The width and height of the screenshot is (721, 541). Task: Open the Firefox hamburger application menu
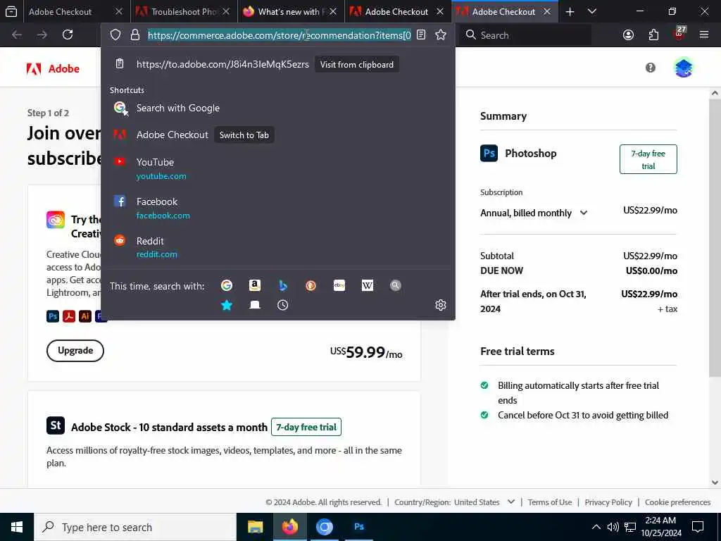coord(704,35)
